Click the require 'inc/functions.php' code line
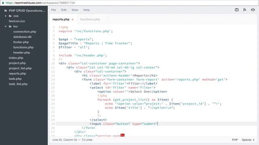The image size is (259, 145). pyautogui.click(x=85, y=31)
